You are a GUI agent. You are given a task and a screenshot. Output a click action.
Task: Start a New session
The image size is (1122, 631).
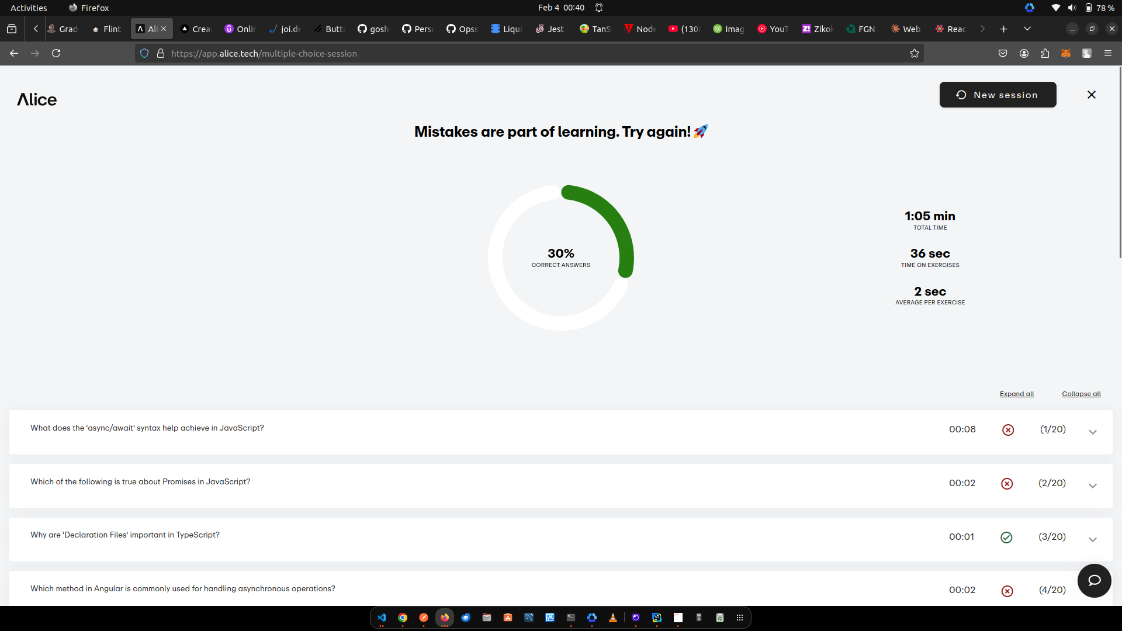[x=998, y=95]
